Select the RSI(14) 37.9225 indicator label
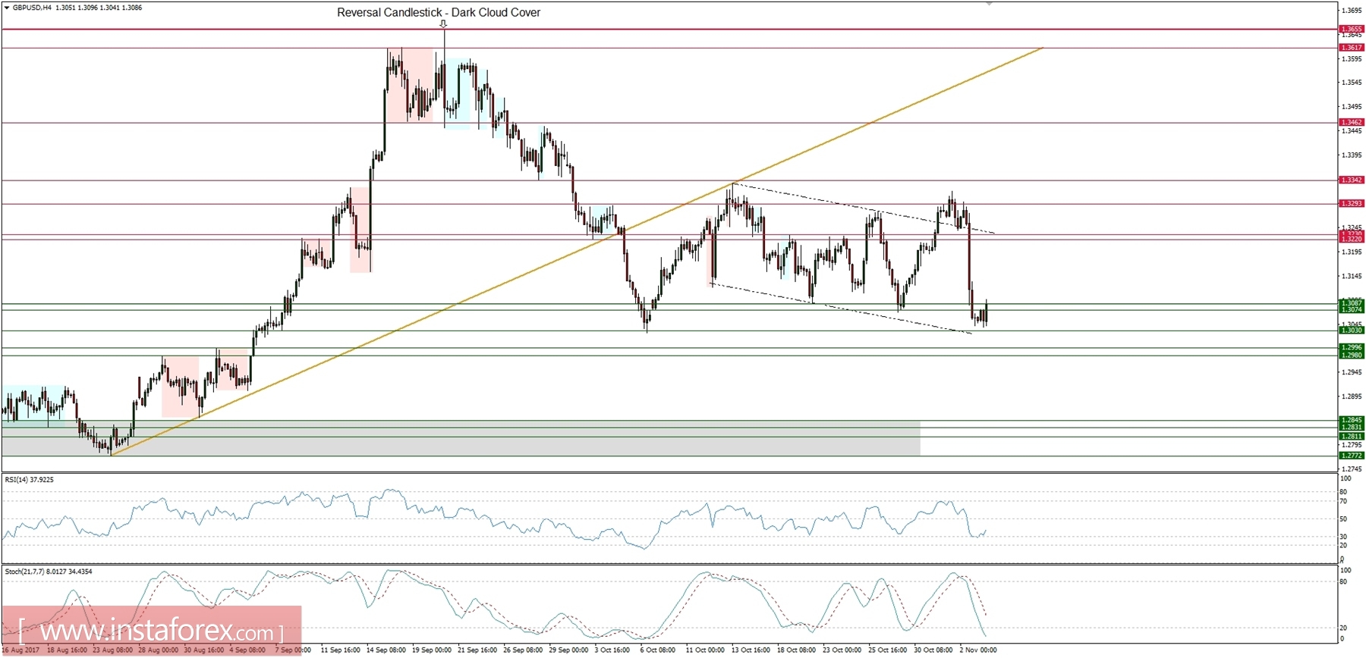 pyautogui.click(x=30, y=479)
